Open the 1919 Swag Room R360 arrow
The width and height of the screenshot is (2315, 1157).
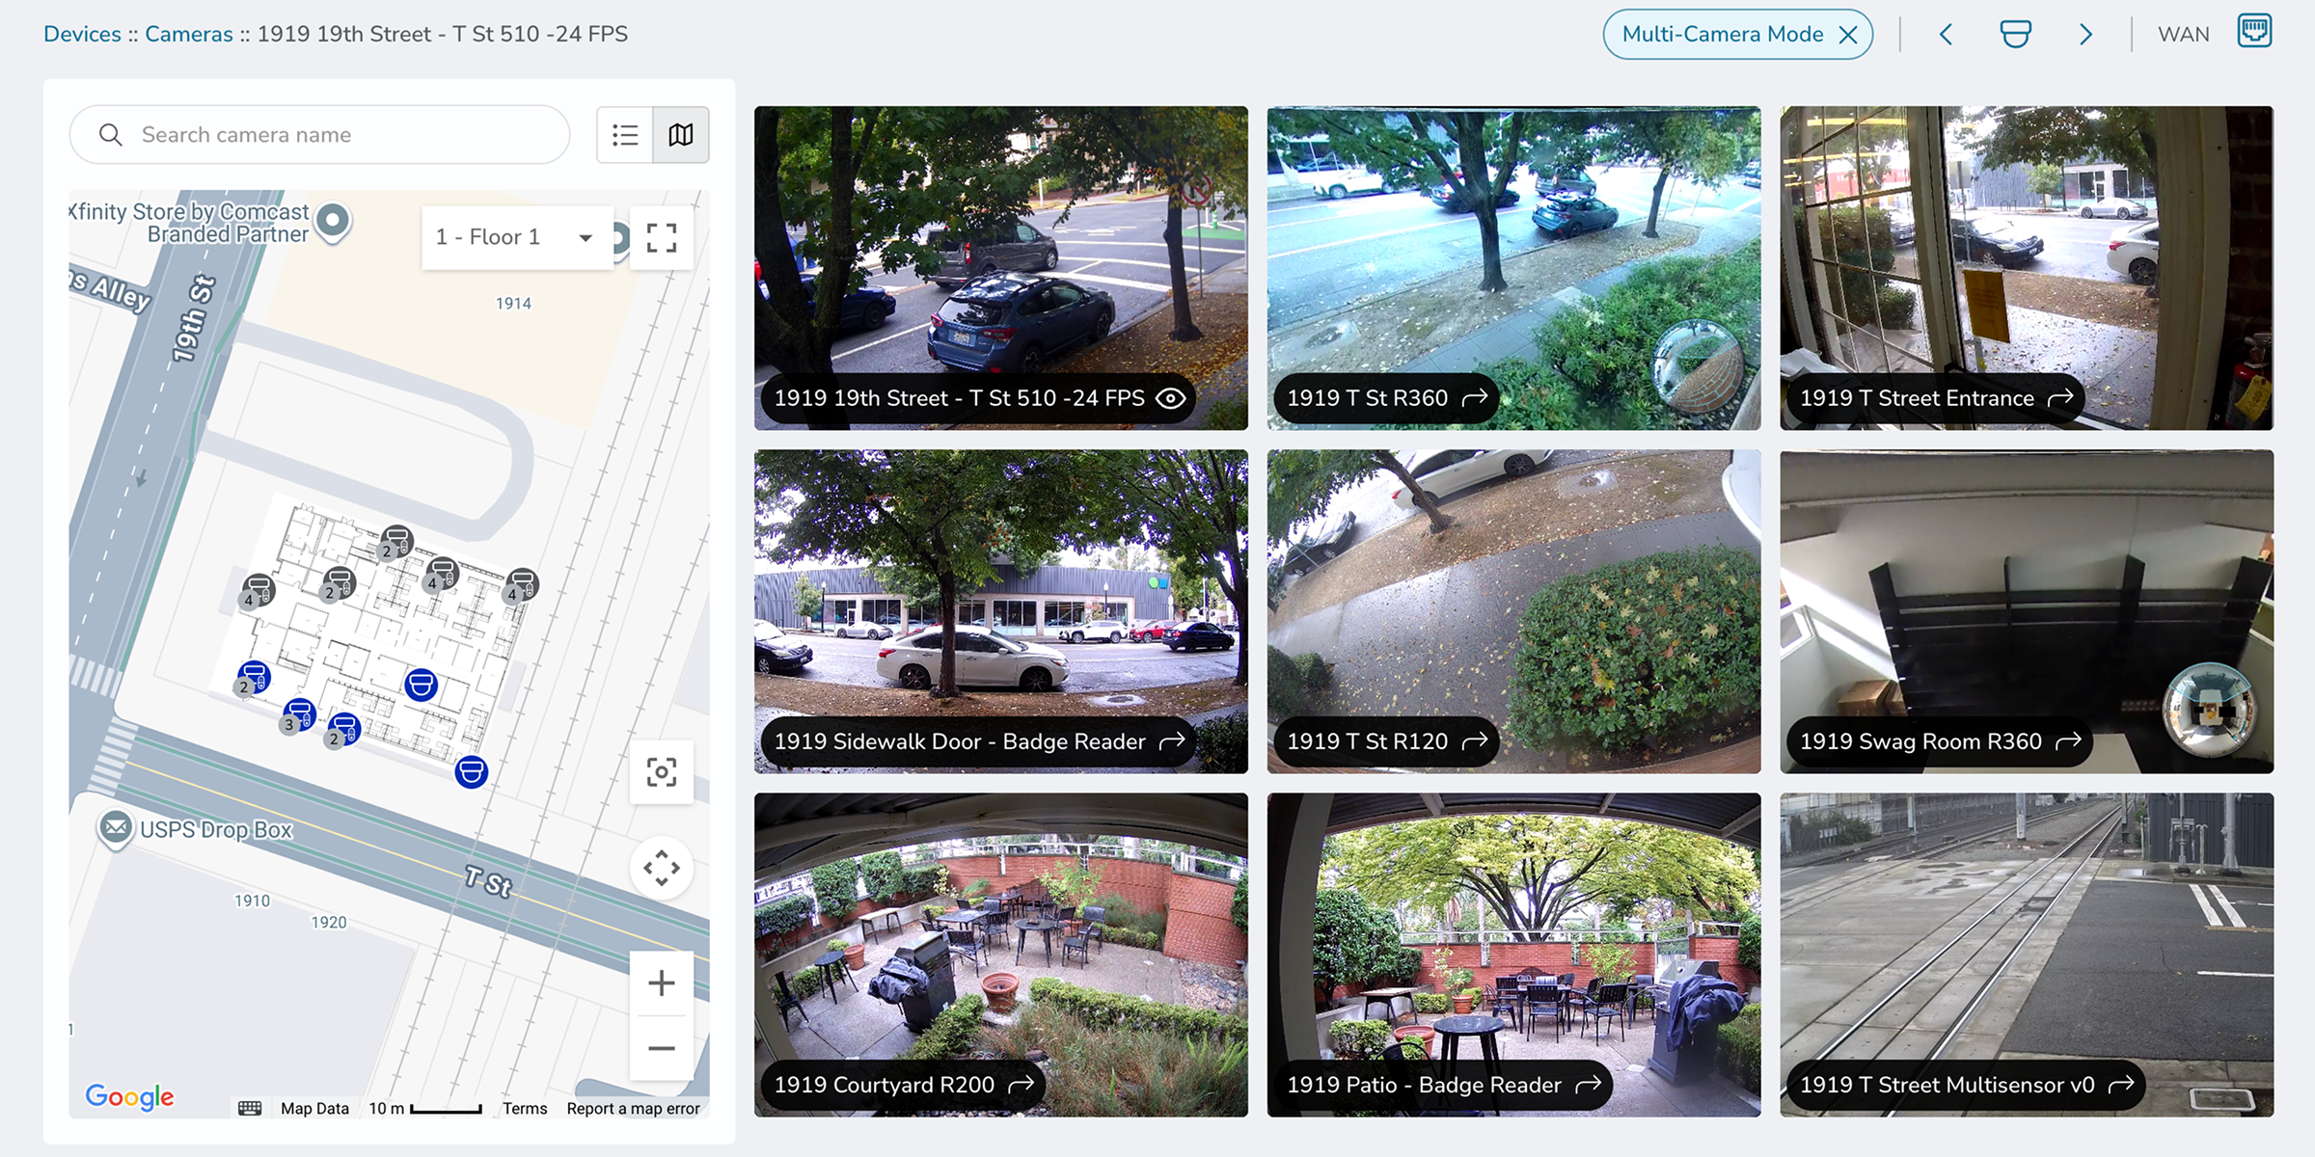2068,741
